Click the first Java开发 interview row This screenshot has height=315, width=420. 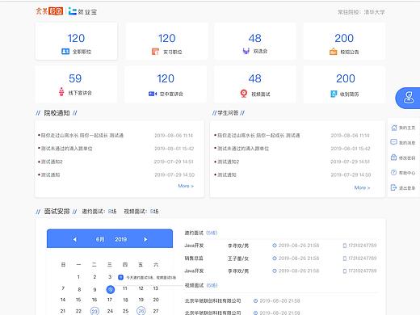tap(280, 246)
